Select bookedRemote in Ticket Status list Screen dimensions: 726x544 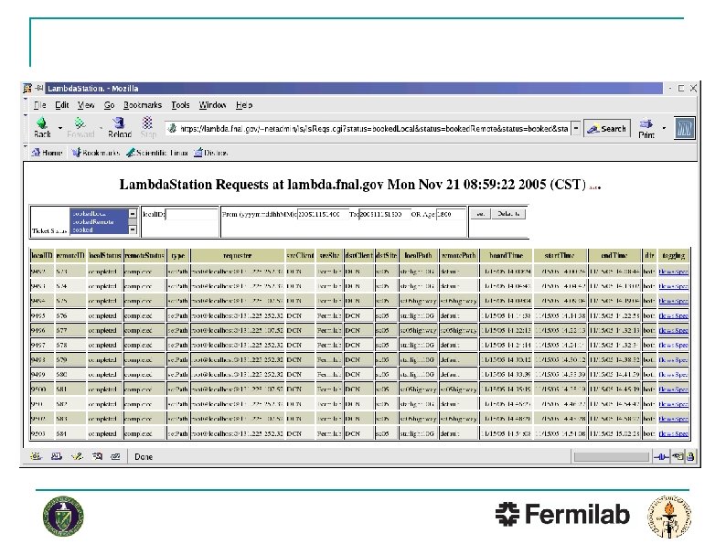(99, 222)
